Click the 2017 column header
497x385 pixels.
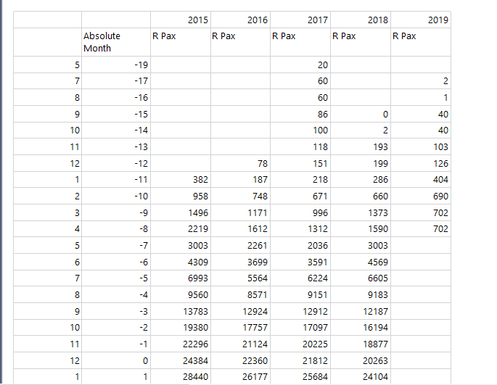300,20
